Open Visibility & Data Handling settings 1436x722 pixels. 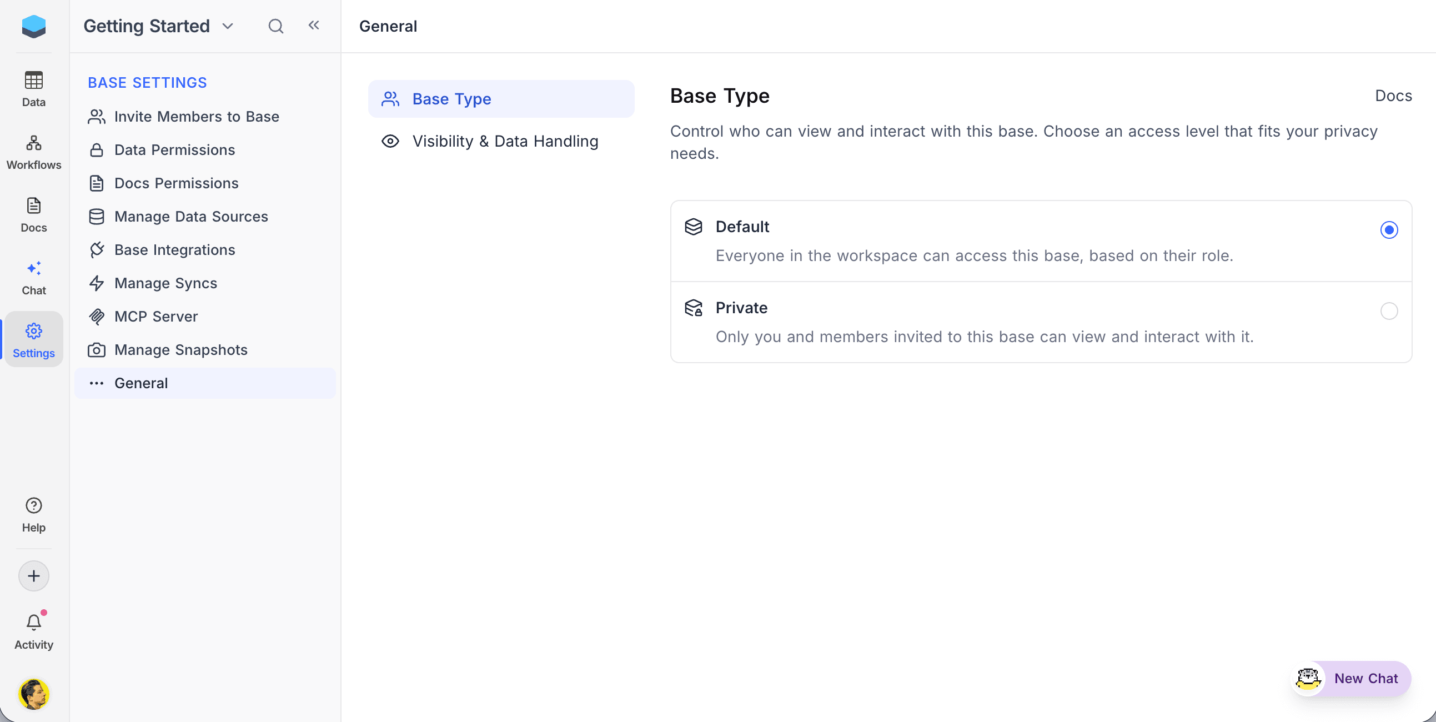click(505, 141)
